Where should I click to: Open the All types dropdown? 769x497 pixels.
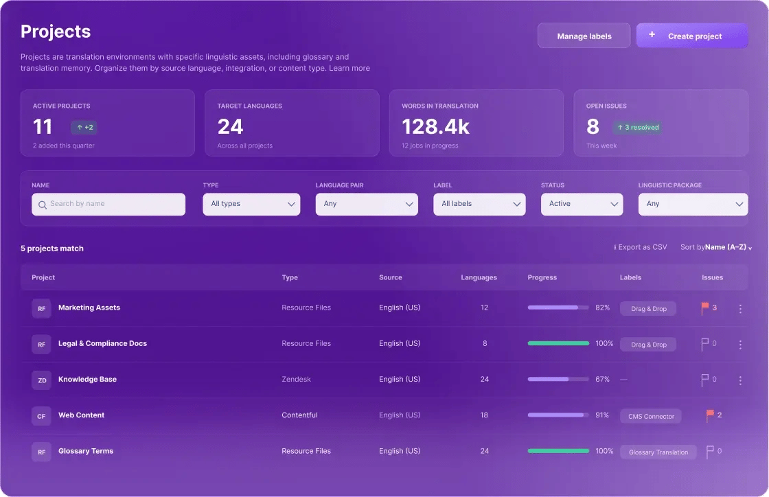[251, 204]
